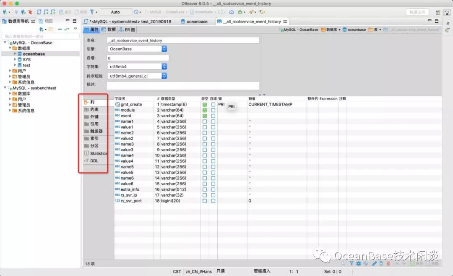
Task: Click the navigator table-name filter field
Action: (40, 36)
